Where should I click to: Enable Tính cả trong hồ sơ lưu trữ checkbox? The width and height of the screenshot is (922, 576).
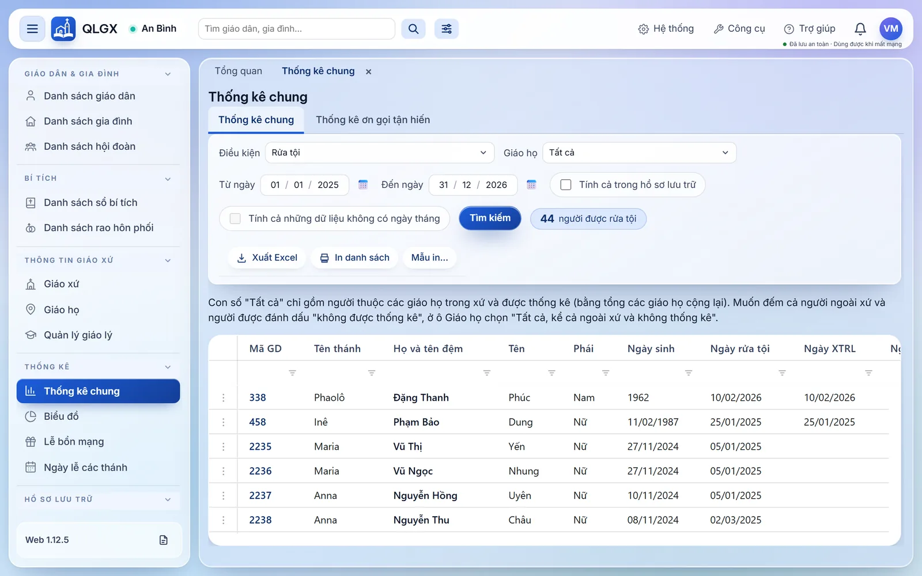(x=566, y=185)
